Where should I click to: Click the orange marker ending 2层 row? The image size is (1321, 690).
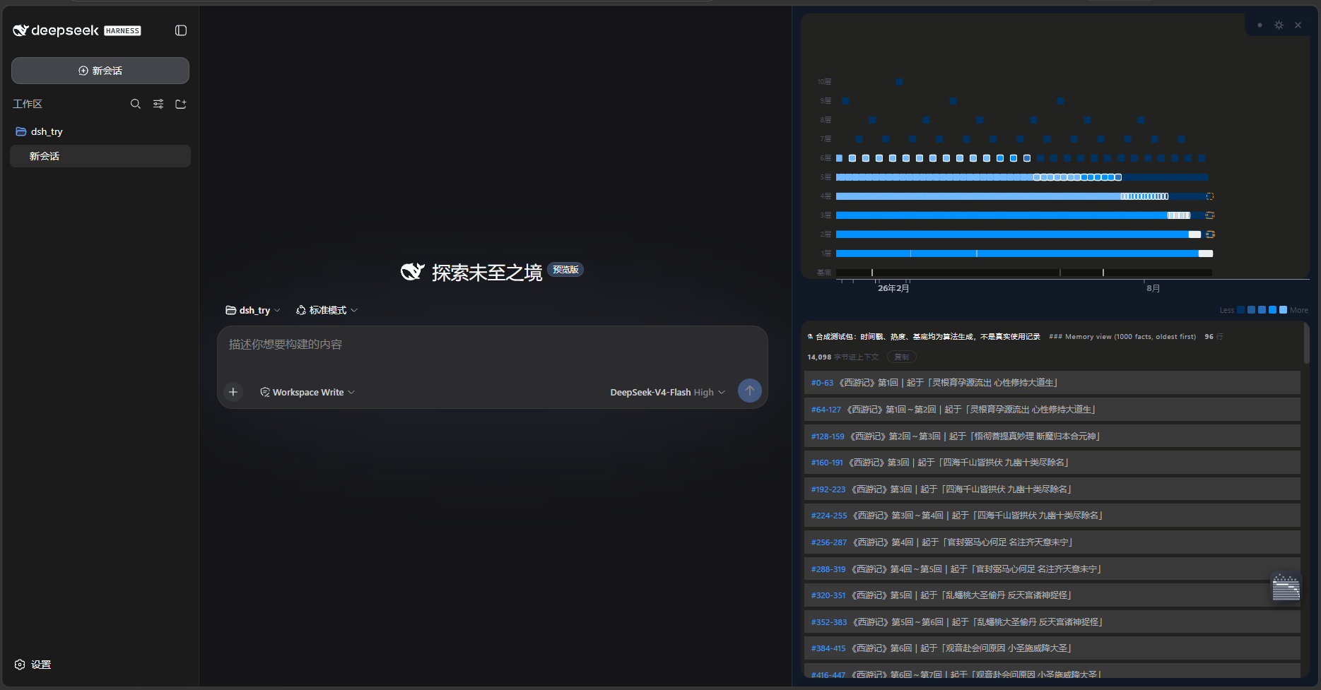(x=1210, y=234)
